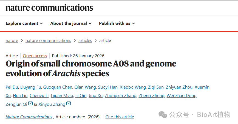Open author Pei Du's profile link
The width and height of the screenshot is (238, 124).
(12, 87)
